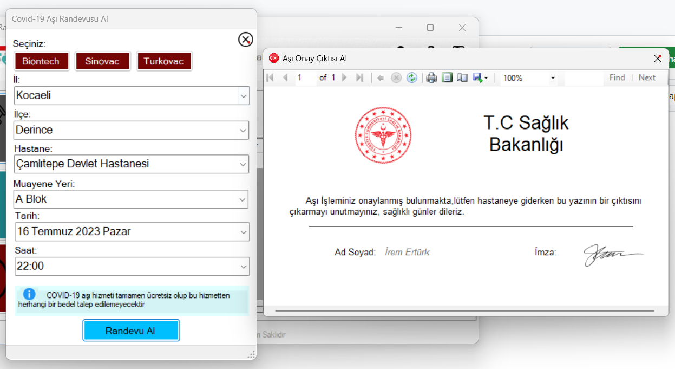675x369 pixels.
Task: Close the appointment form with circled X
Action: coord(245,40)
